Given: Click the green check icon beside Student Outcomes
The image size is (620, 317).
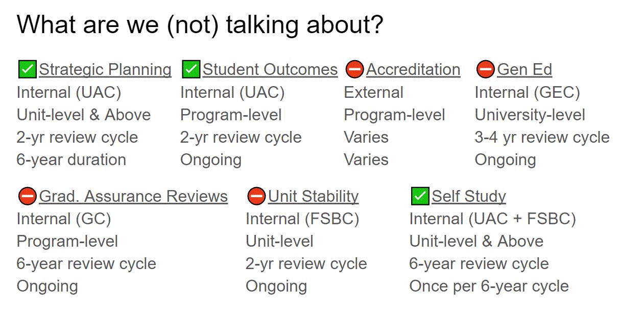Looking at the screenshot, I should 190,69.
